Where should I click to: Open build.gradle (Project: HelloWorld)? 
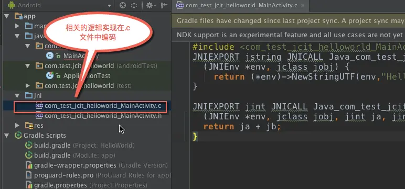pyautogui.click(x=84, y=146)
